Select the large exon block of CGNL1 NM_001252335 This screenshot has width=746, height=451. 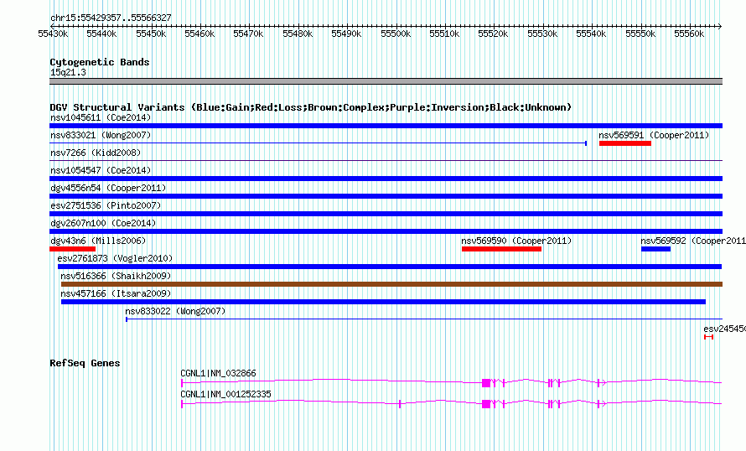coord(486,404)
